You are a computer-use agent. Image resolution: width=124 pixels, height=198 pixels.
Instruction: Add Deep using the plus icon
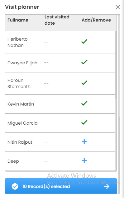(x=84, y=161)
